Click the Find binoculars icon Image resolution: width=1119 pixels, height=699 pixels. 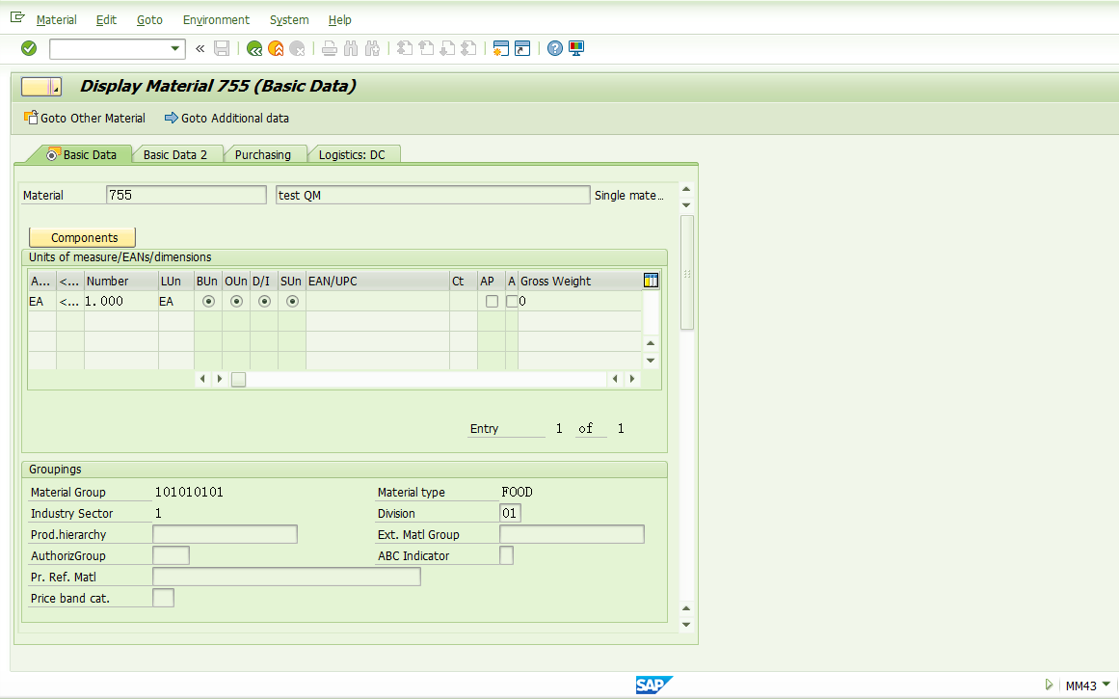click(x=349, y=48)
